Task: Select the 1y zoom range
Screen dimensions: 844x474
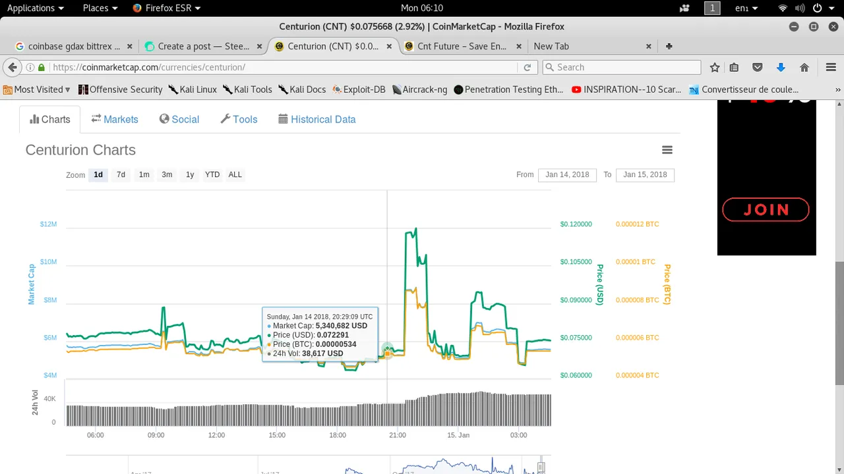Action: pos(190,174)
